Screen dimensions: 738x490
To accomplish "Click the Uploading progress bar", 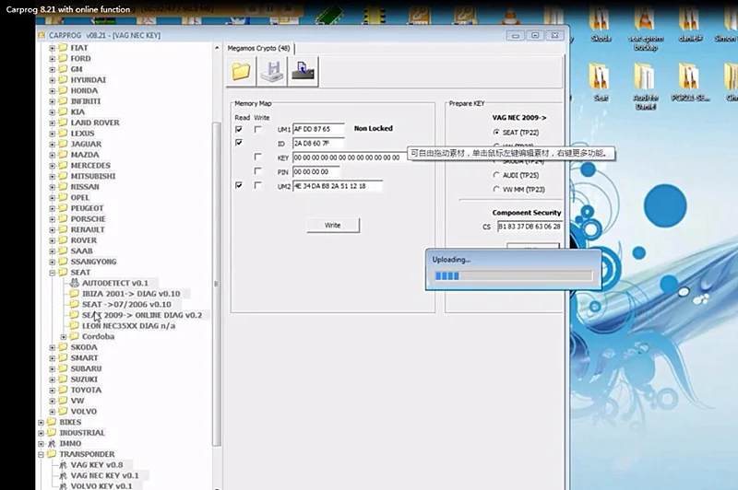I will click(513, 275).
